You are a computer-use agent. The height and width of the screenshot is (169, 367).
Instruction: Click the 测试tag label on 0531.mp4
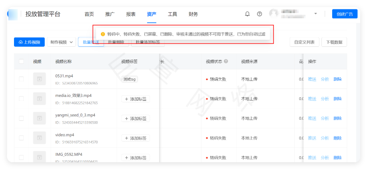(x=130, y=79)
